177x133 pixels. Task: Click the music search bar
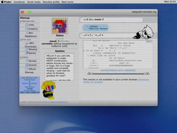pyautogui.click(x=111, y=20)
